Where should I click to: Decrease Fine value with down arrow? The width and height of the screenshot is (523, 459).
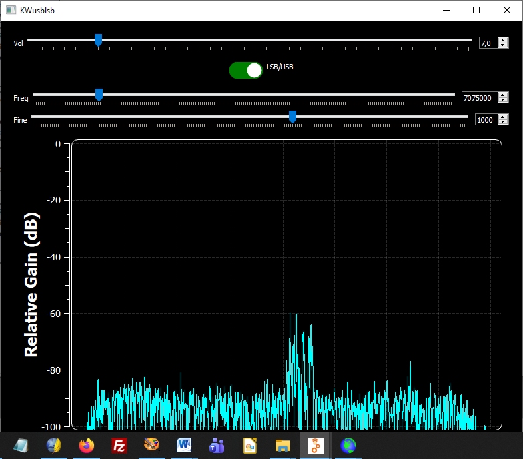pyautogui.click(x=503, y=123)
